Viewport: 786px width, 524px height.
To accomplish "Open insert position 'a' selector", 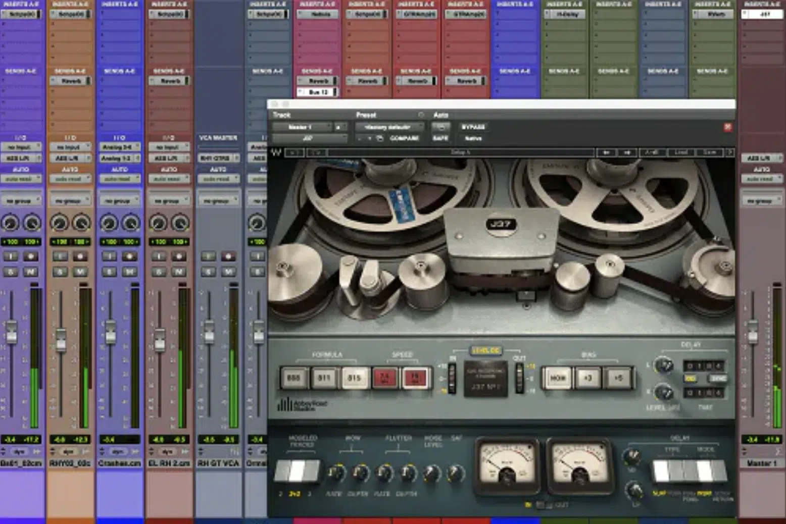I will [x=340, y=127].
